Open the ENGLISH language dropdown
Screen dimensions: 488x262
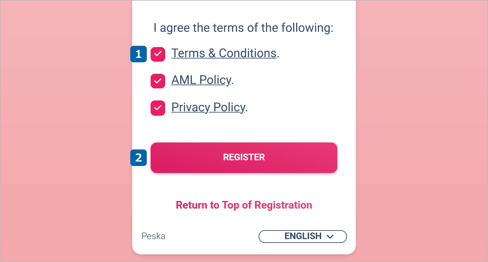pyautogui.click(x=302, y=236)
